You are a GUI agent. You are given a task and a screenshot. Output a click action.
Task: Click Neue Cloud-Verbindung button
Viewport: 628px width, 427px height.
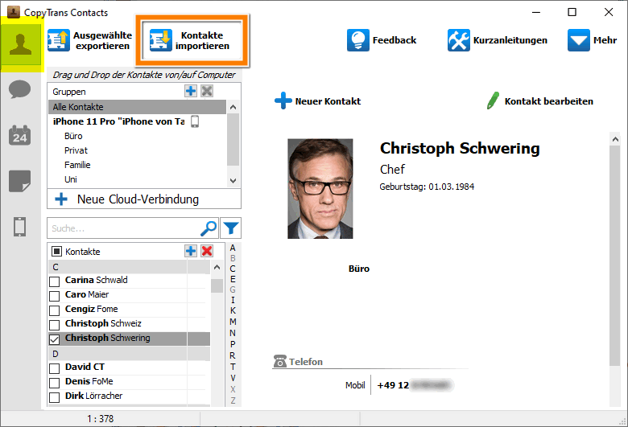tap(144, 199)
